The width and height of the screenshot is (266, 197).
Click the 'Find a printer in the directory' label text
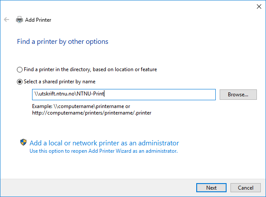(x=90, y=69)
